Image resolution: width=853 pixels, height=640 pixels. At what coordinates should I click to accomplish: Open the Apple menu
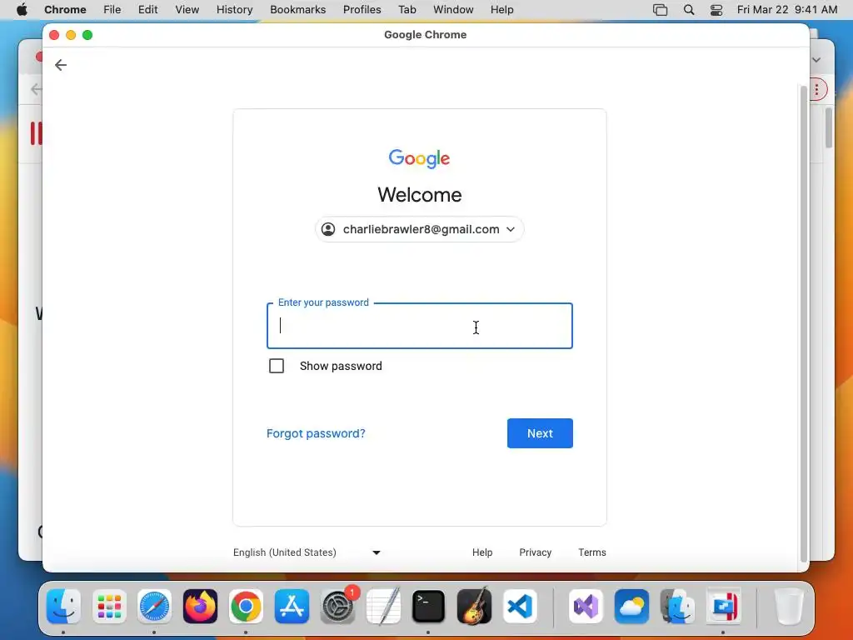click(x=22, y=9)
